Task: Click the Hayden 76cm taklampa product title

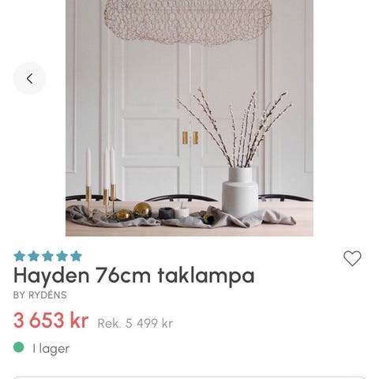Action: 134,276
